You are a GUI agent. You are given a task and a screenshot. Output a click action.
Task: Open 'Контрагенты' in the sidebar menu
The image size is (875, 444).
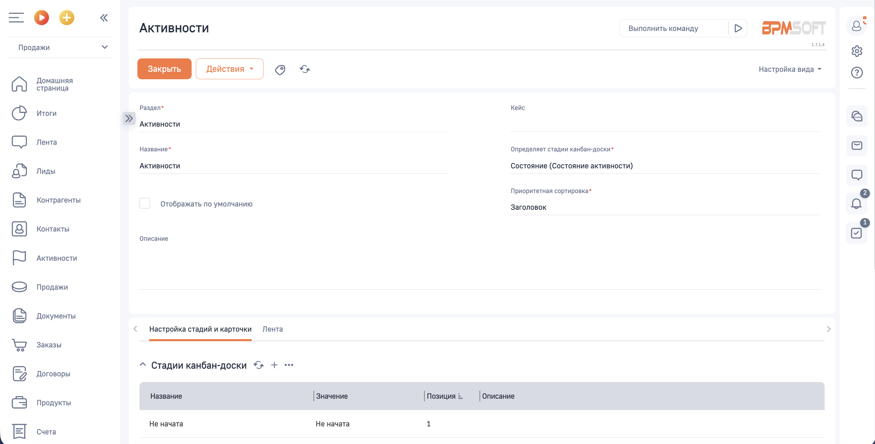58,200
